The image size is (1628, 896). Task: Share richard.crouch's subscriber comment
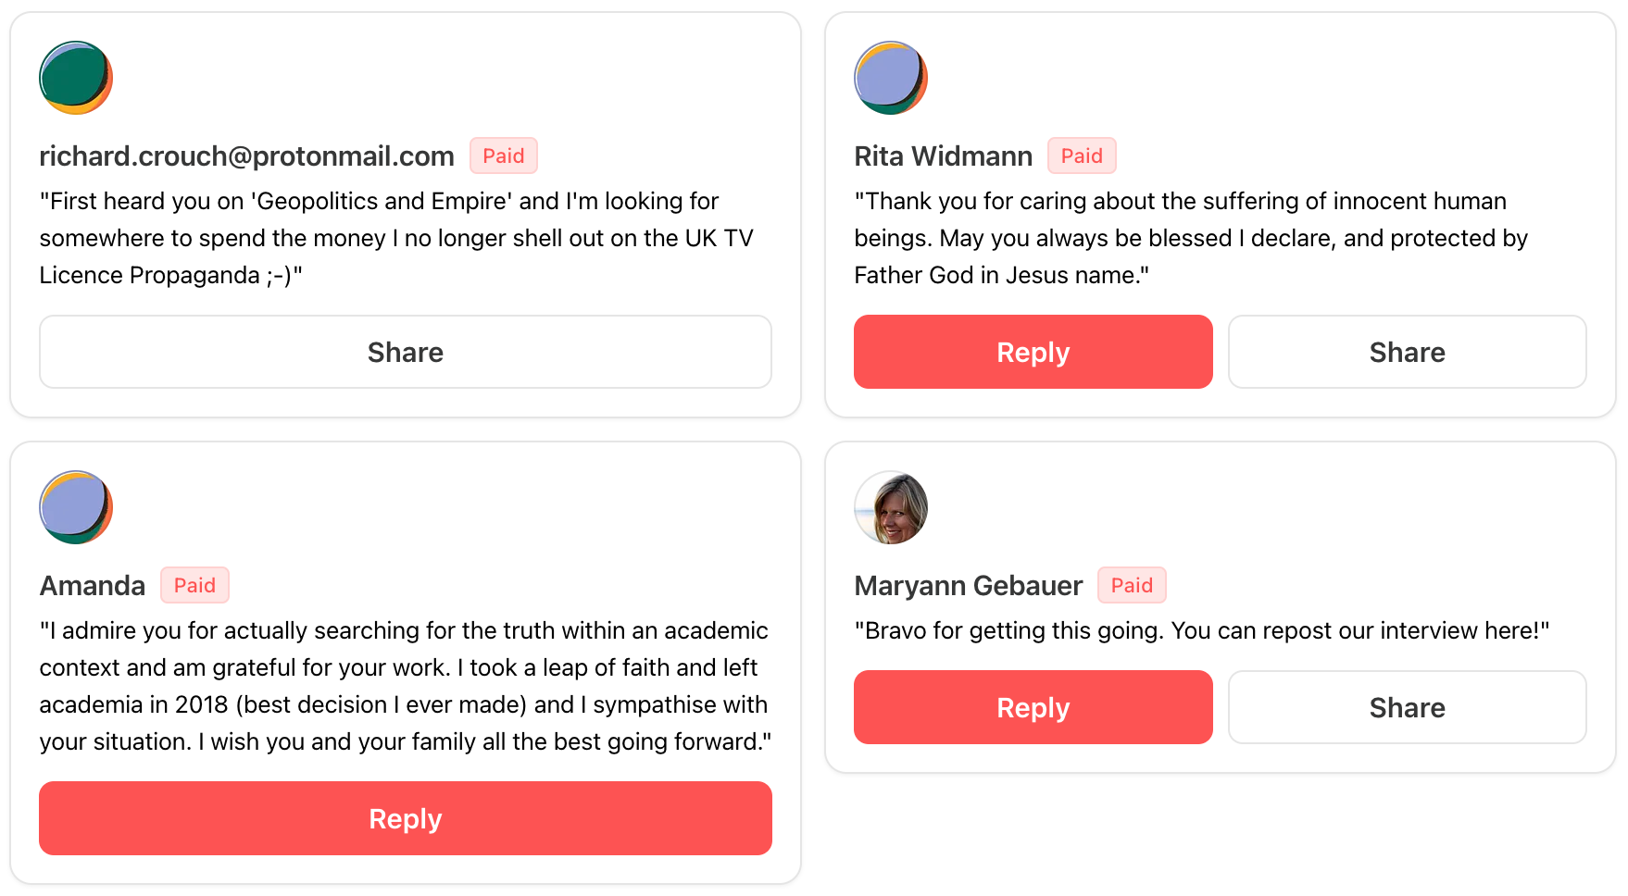pos(406,352)
